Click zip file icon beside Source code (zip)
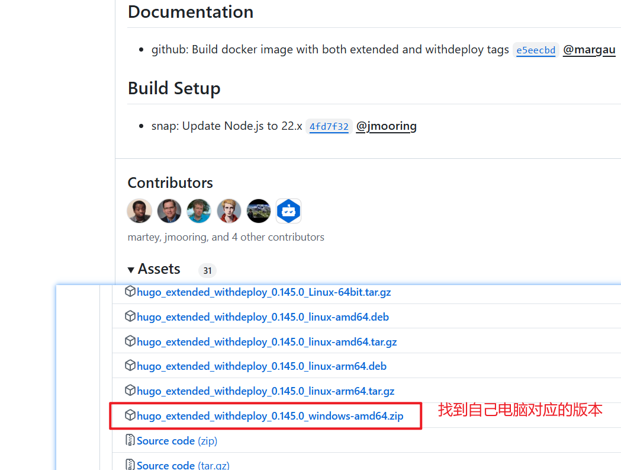This screenshot has width=621, height=470. 130,440
